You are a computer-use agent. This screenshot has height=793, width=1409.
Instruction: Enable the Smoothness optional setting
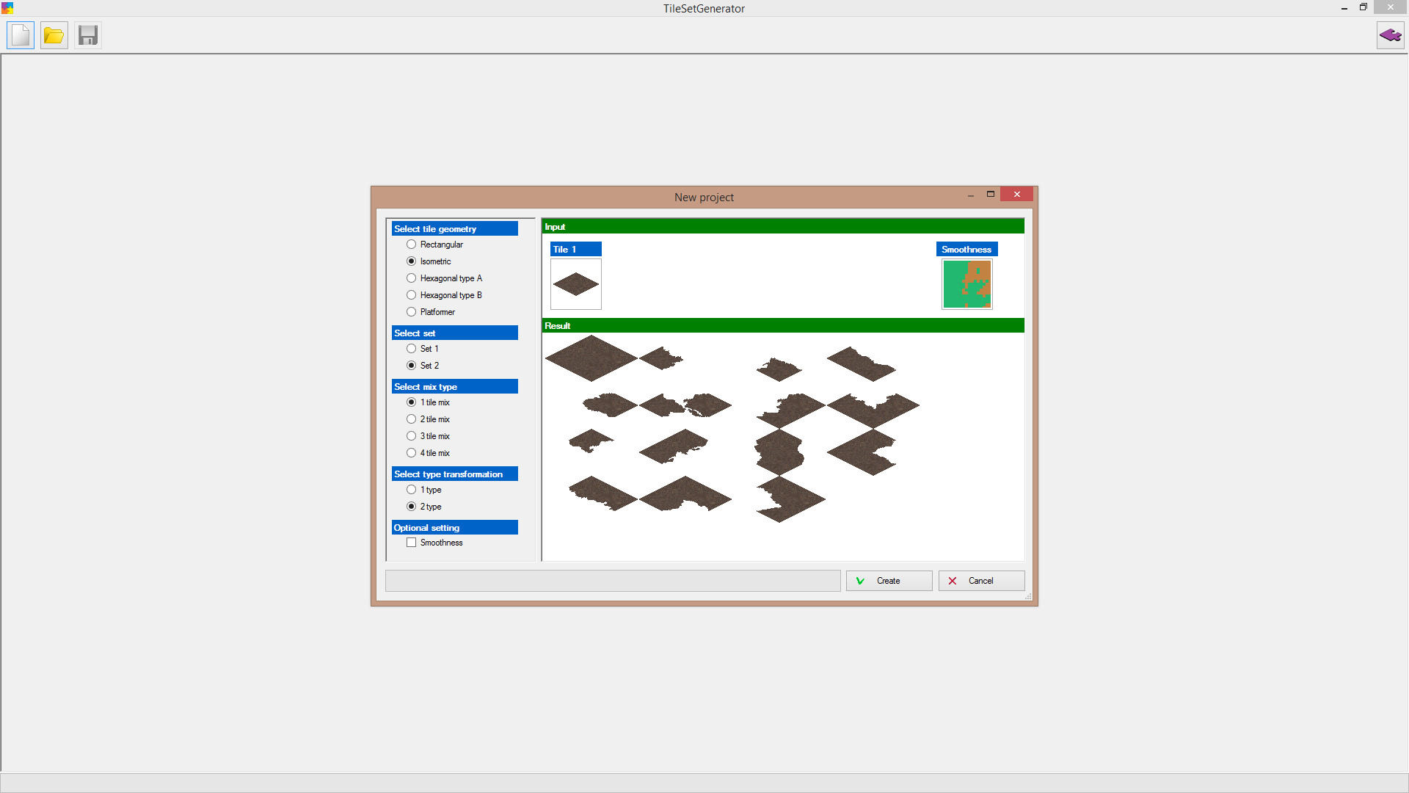point(412,542)
